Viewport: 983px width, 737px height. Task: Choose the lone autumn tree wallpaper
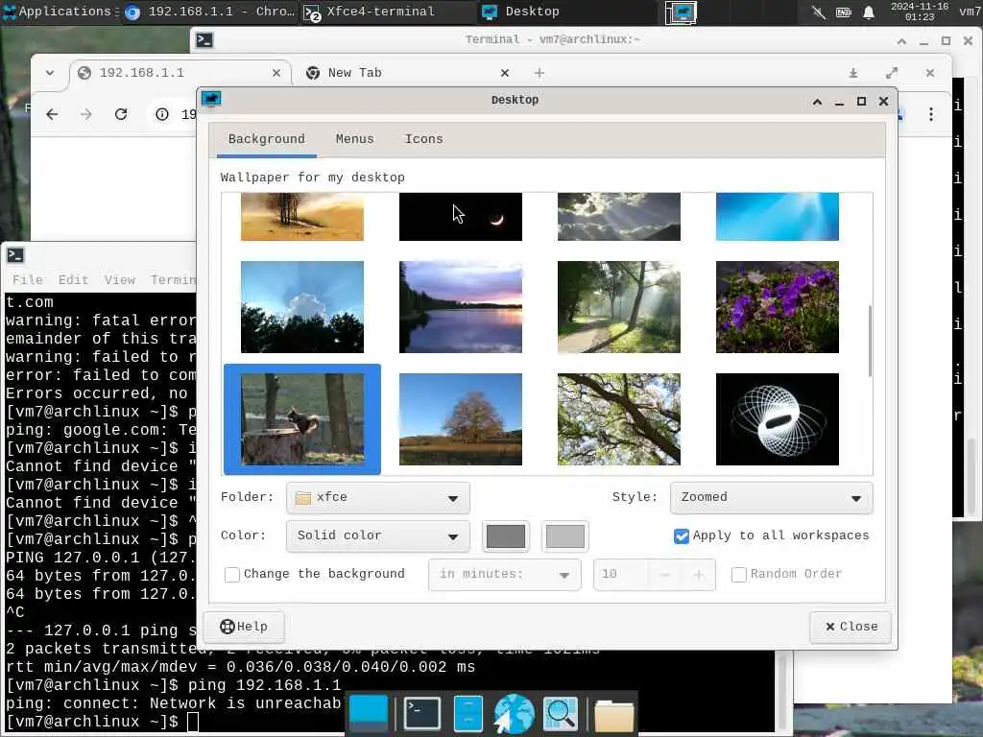tap(460, 419)
